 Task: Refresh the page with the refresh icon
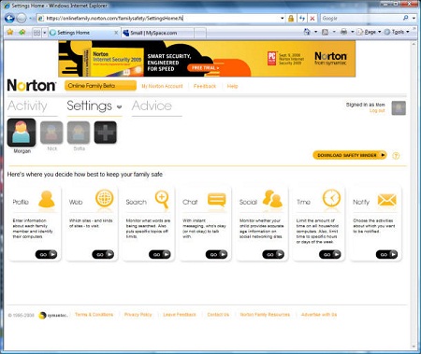302,19
